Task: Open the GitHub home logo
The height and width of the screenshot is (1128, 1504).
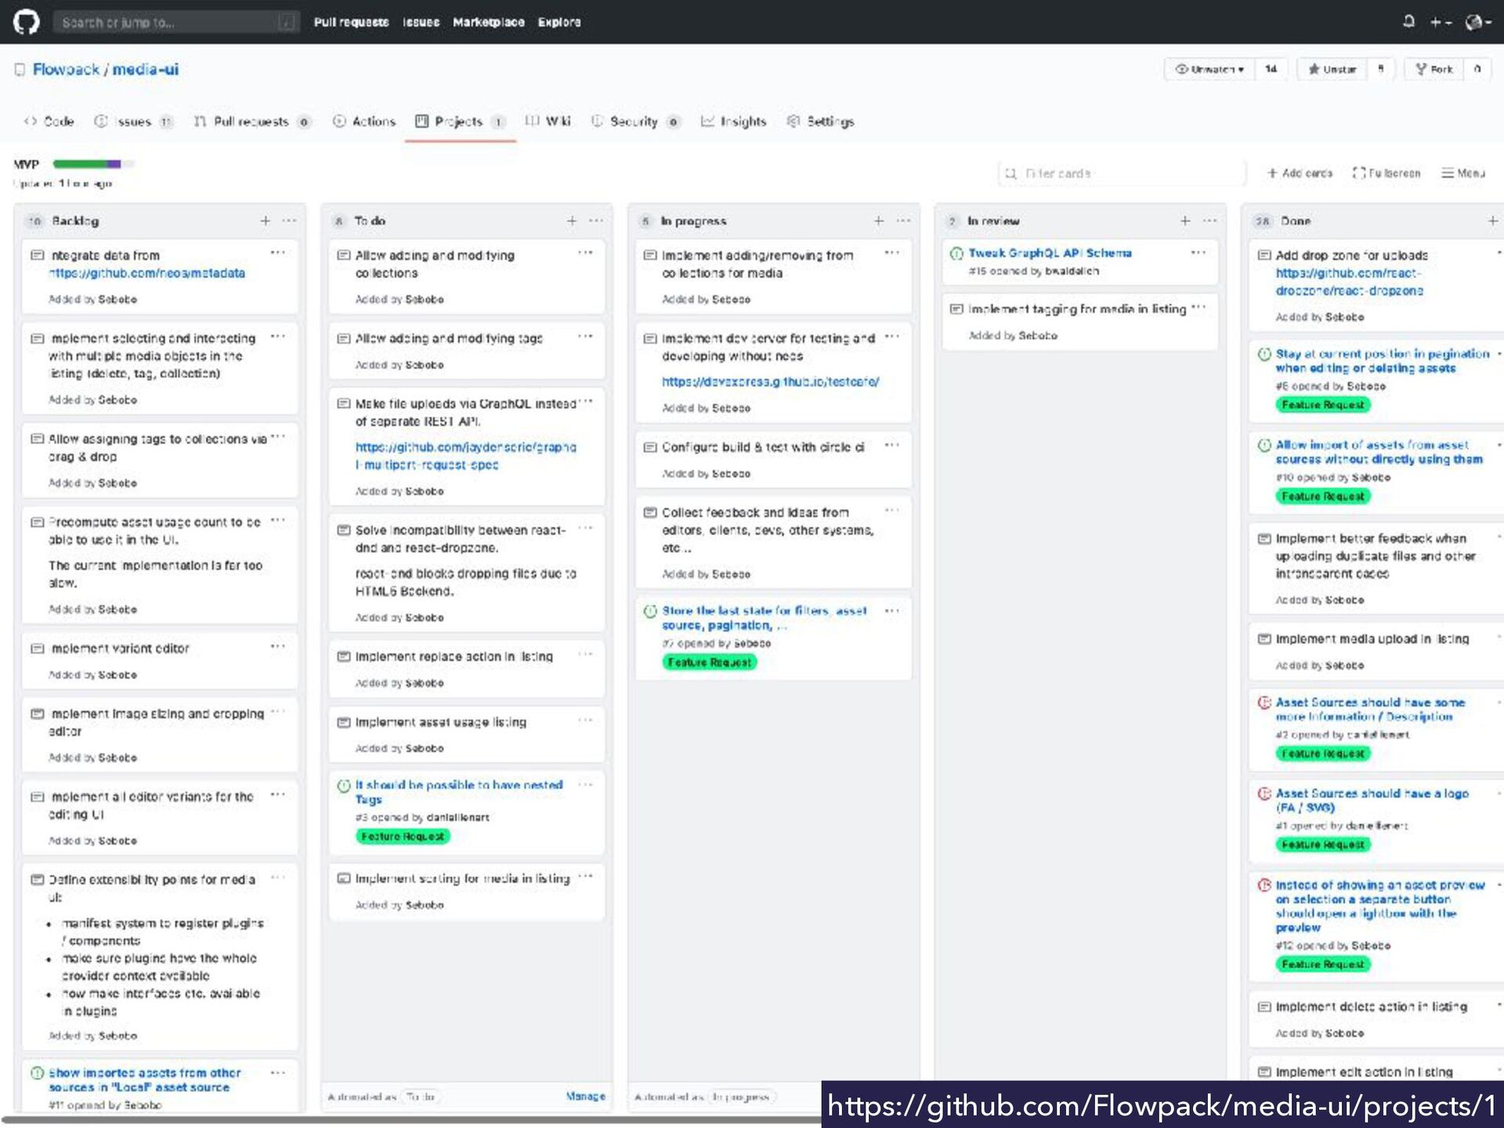Action: click(26, 22)
